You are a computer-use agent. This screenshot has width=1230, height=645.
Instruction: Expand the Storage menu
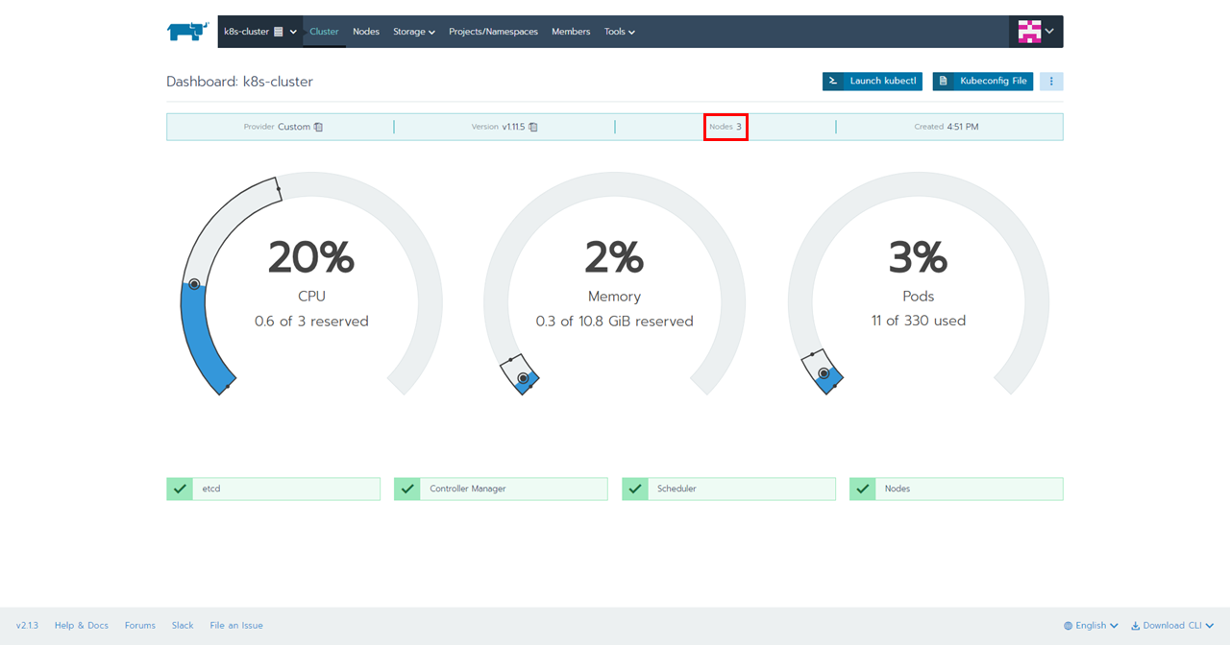coord(413,32)
